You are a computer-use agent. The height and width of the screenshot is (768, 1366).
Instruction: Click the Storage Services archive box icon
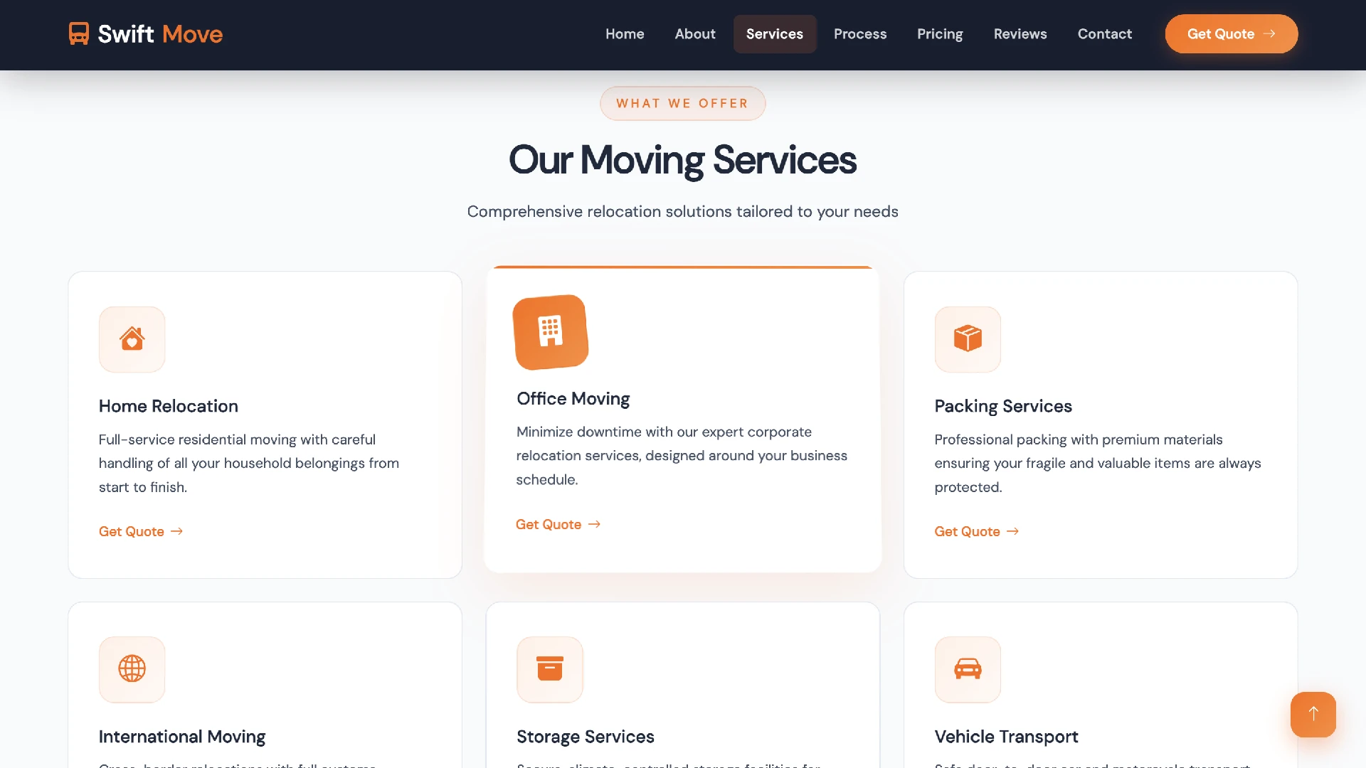coord(550,669)
